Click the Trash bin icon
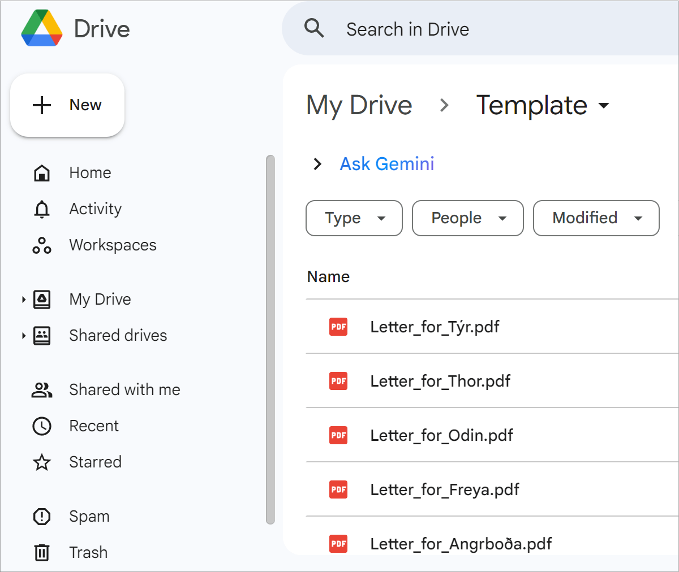679x572 pixels. 42,553
